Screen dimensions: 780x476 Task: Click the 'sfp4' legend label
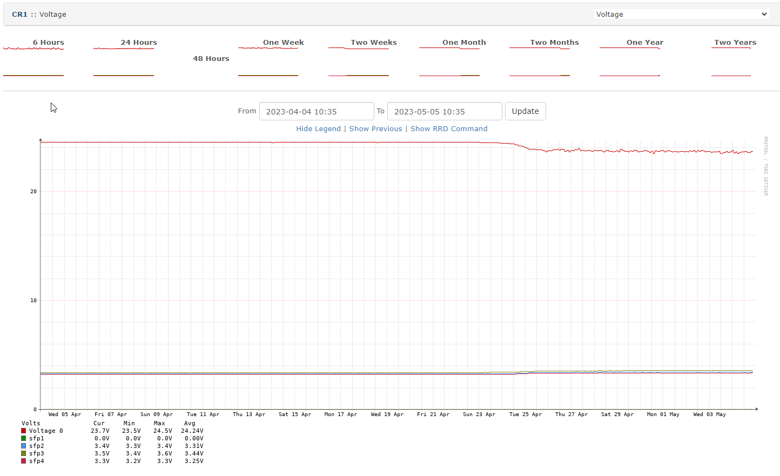click(37, 461)
